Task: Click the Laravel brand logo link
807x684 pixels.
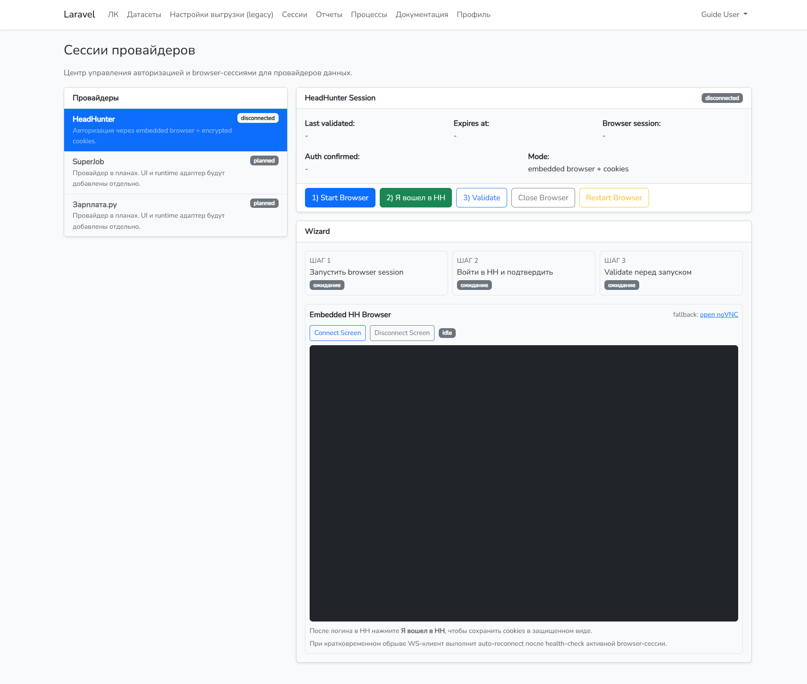Action: [79, 14]
